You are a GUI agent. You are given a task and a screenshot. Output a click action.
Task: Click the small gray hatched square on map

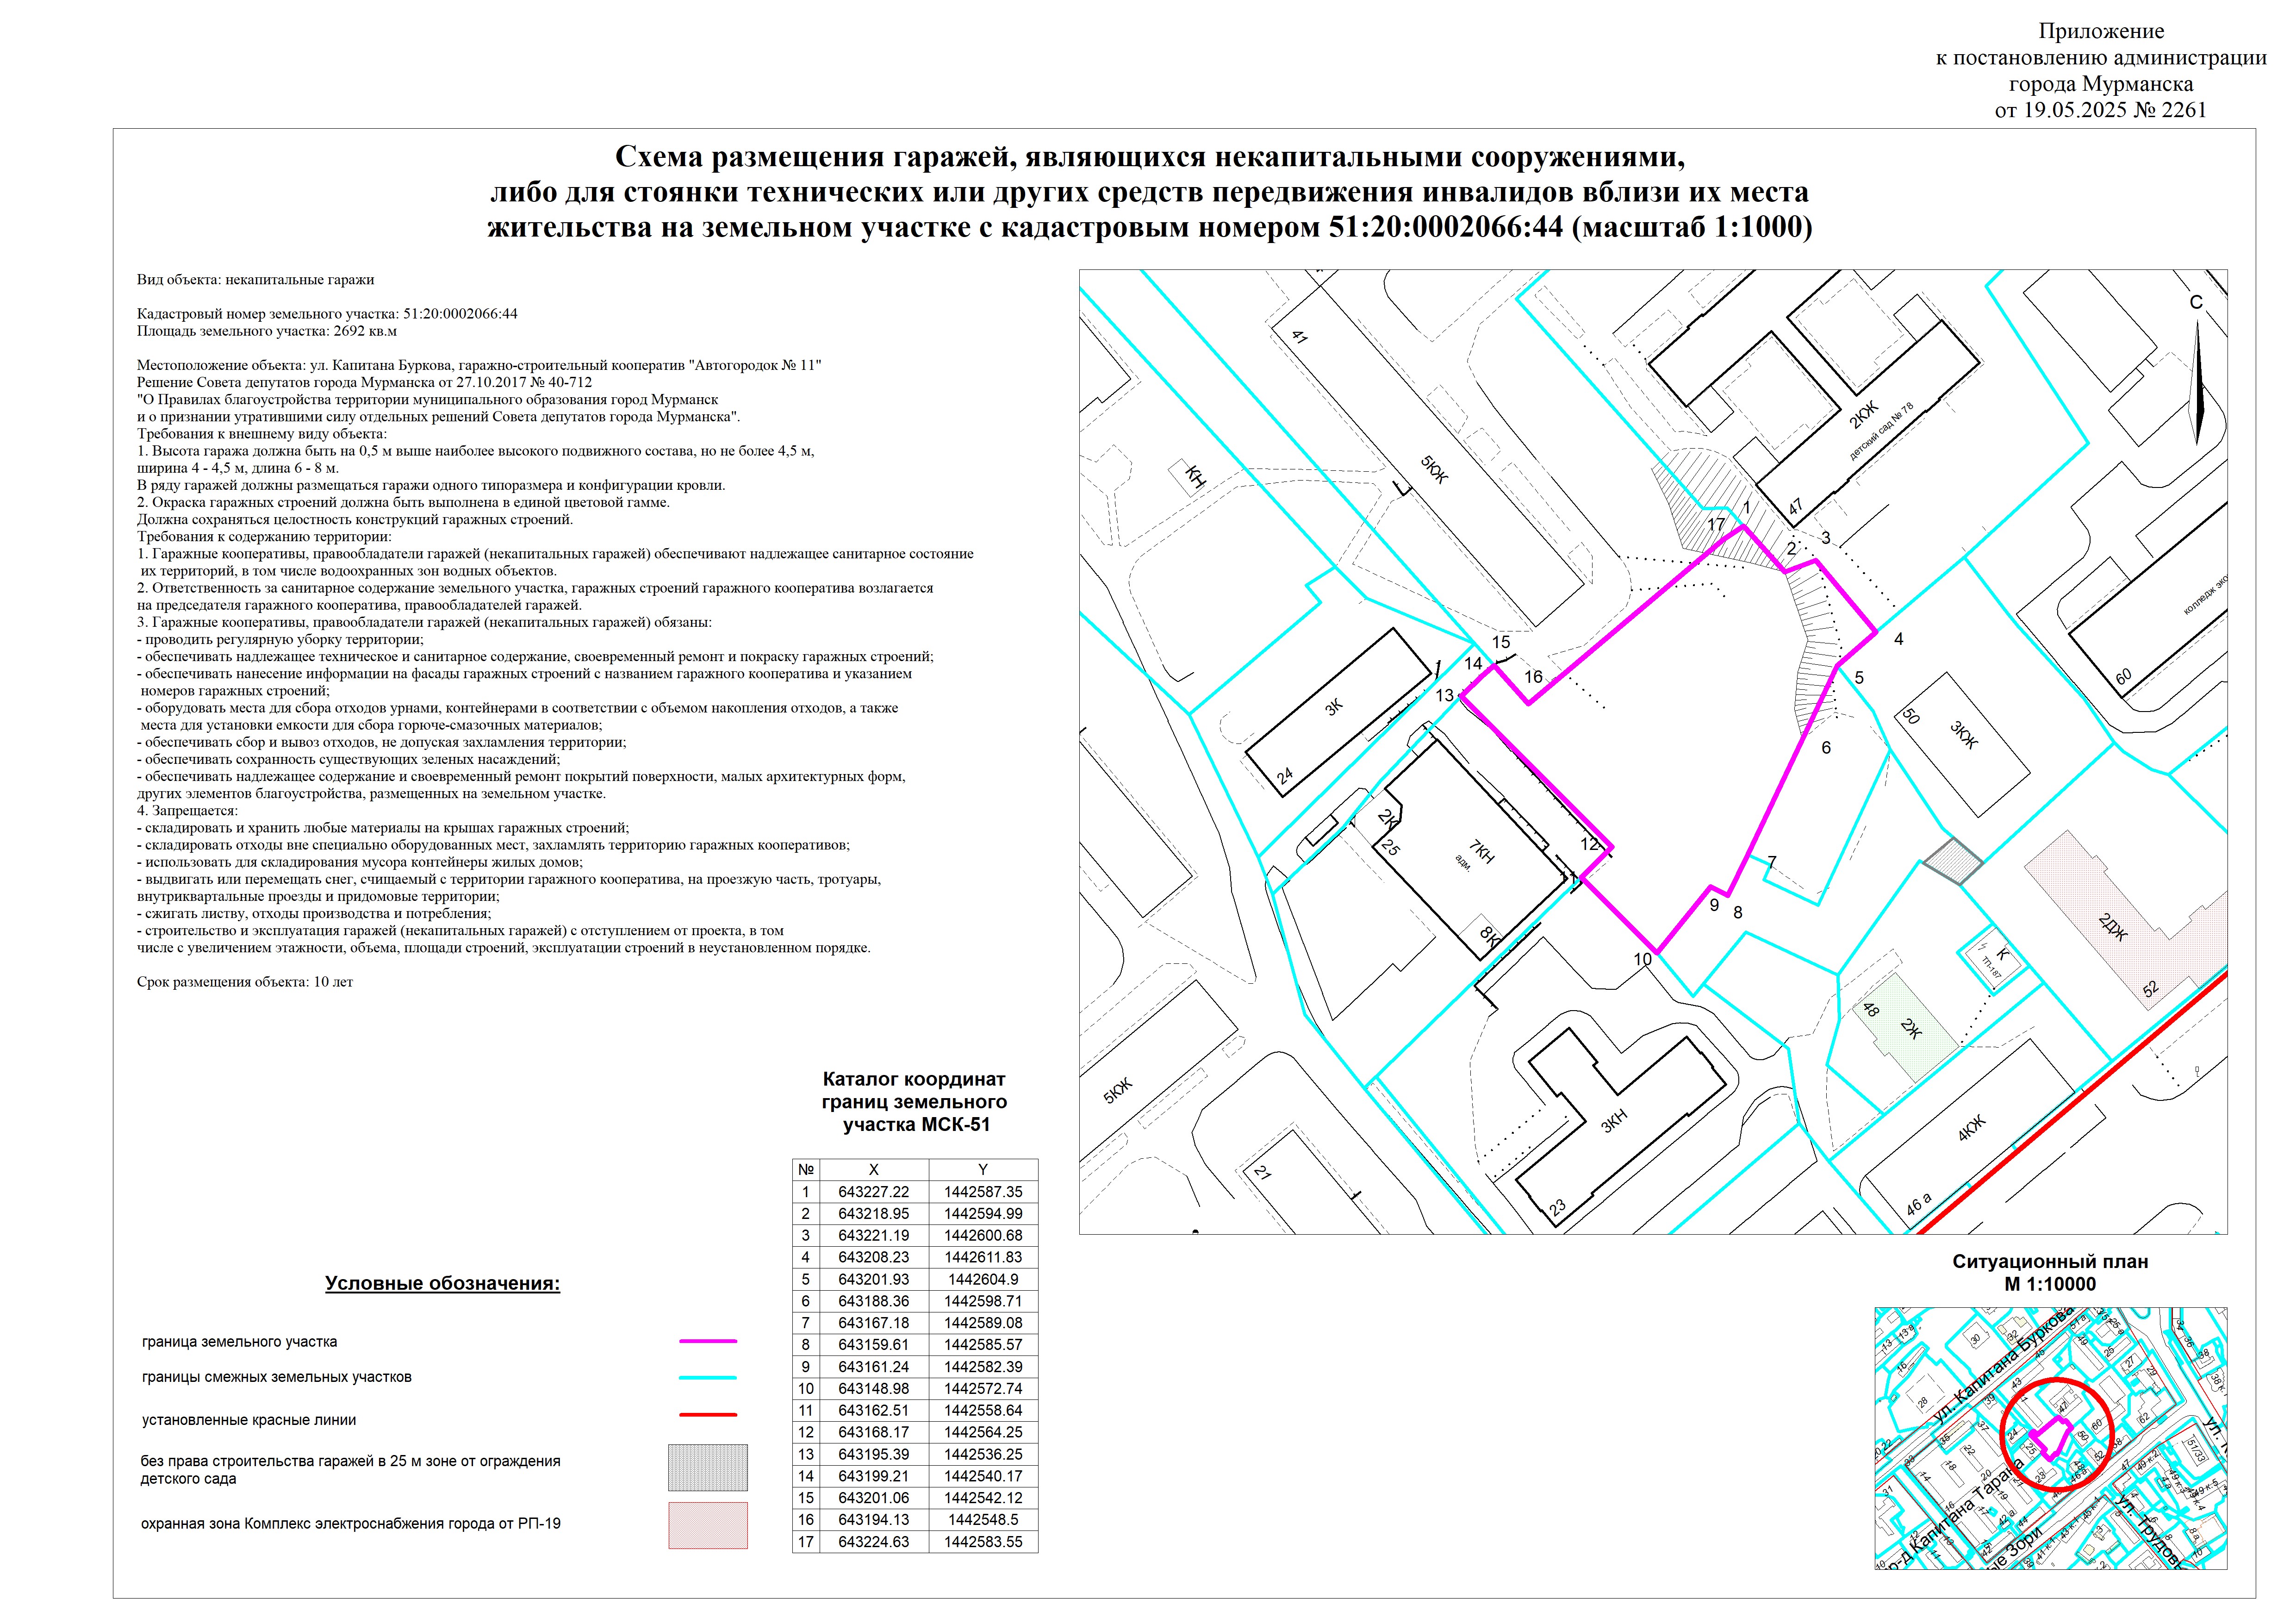coord(1953,861)
